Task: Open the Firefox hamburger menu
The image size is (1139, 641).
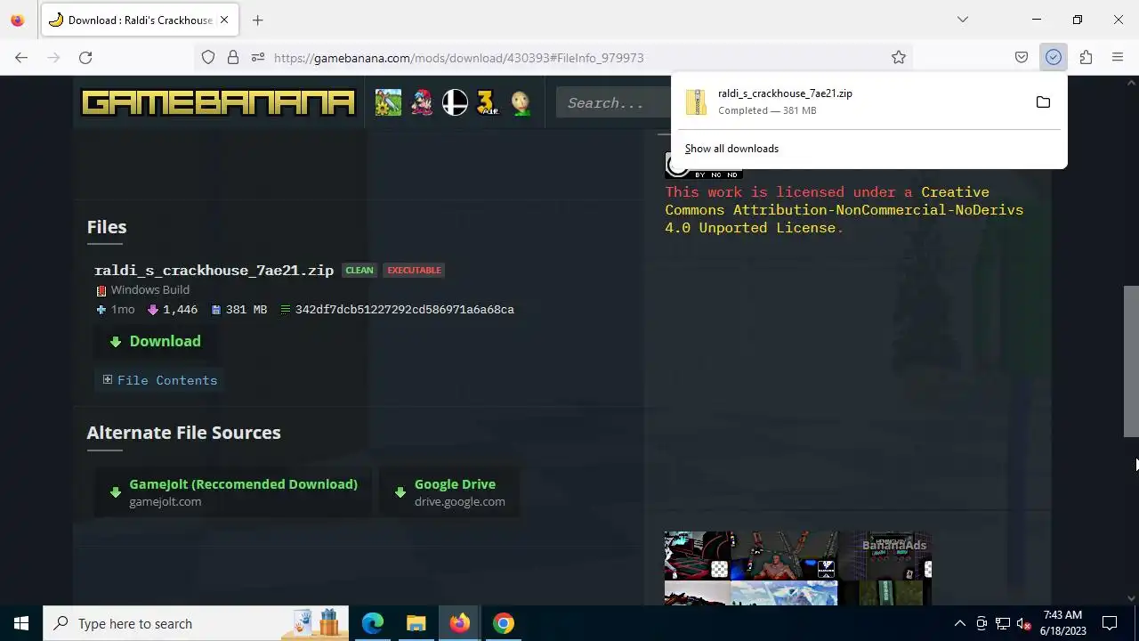Action: (1118, 57)
